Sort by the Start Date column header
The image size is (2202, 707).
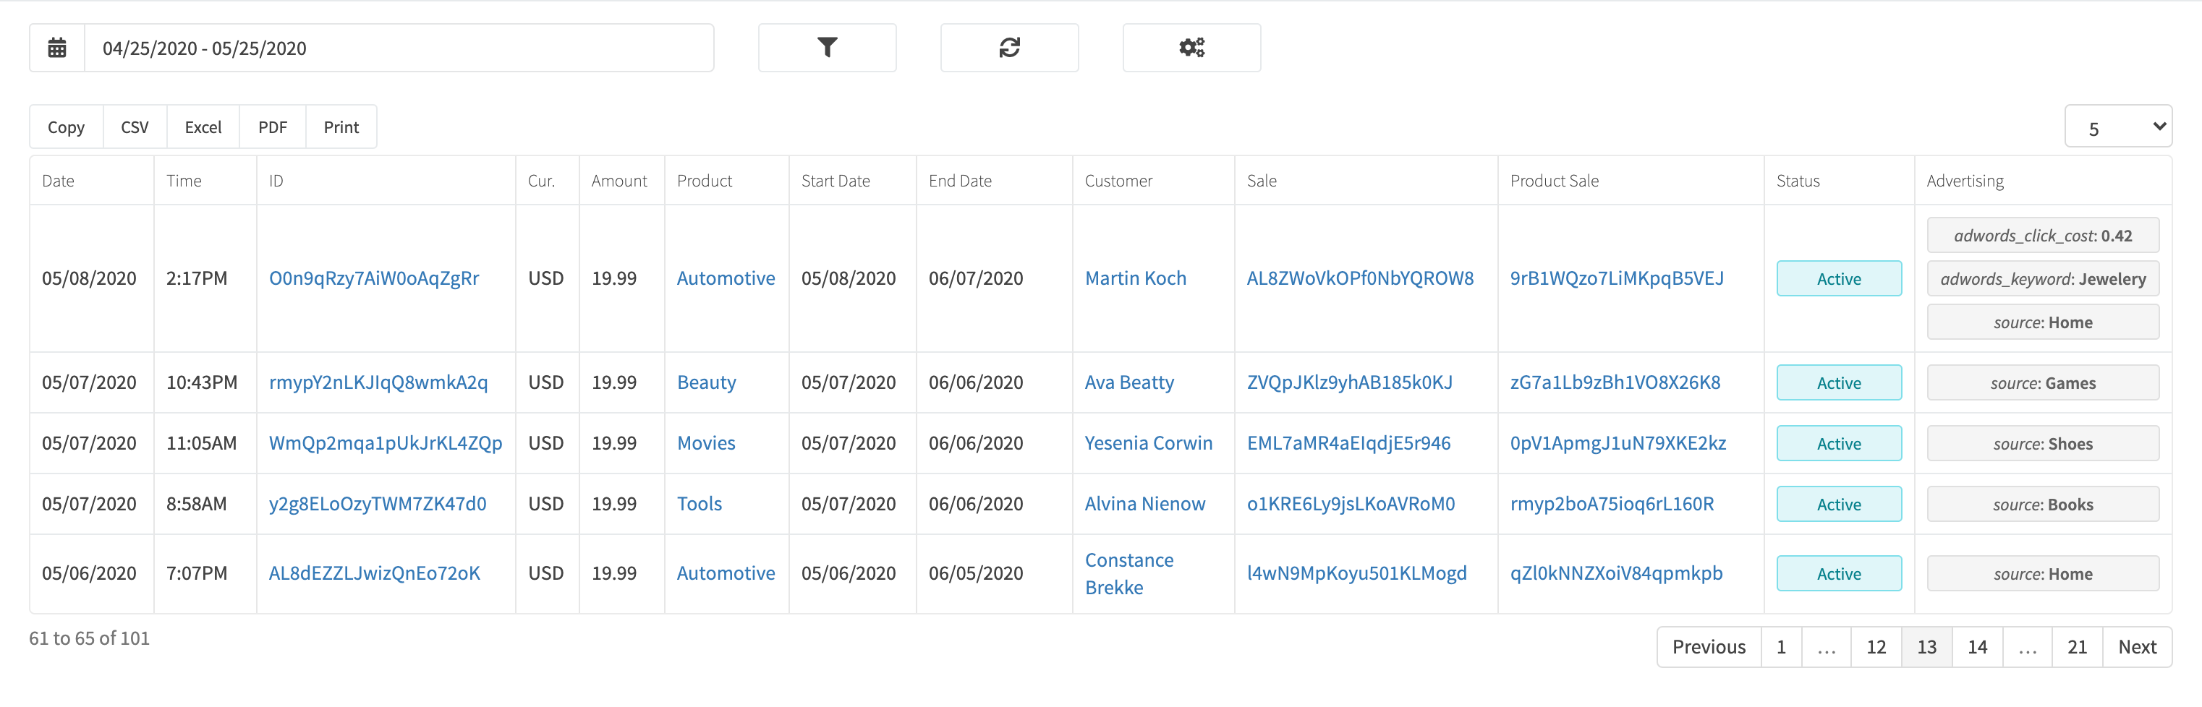852,181
